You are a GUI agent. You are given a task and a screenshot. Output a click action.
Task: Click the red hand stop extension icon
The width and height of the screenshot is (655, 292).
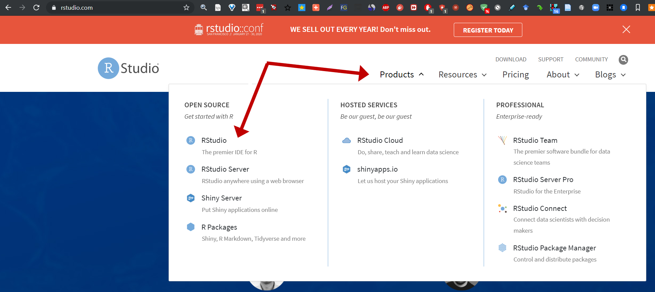[428, 7]
